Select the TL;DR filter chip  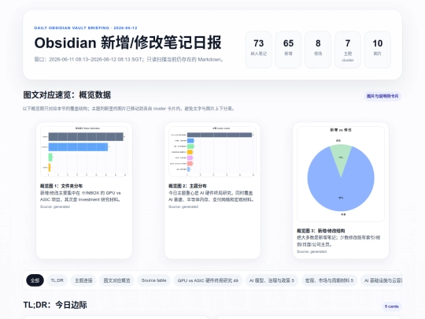57,280
